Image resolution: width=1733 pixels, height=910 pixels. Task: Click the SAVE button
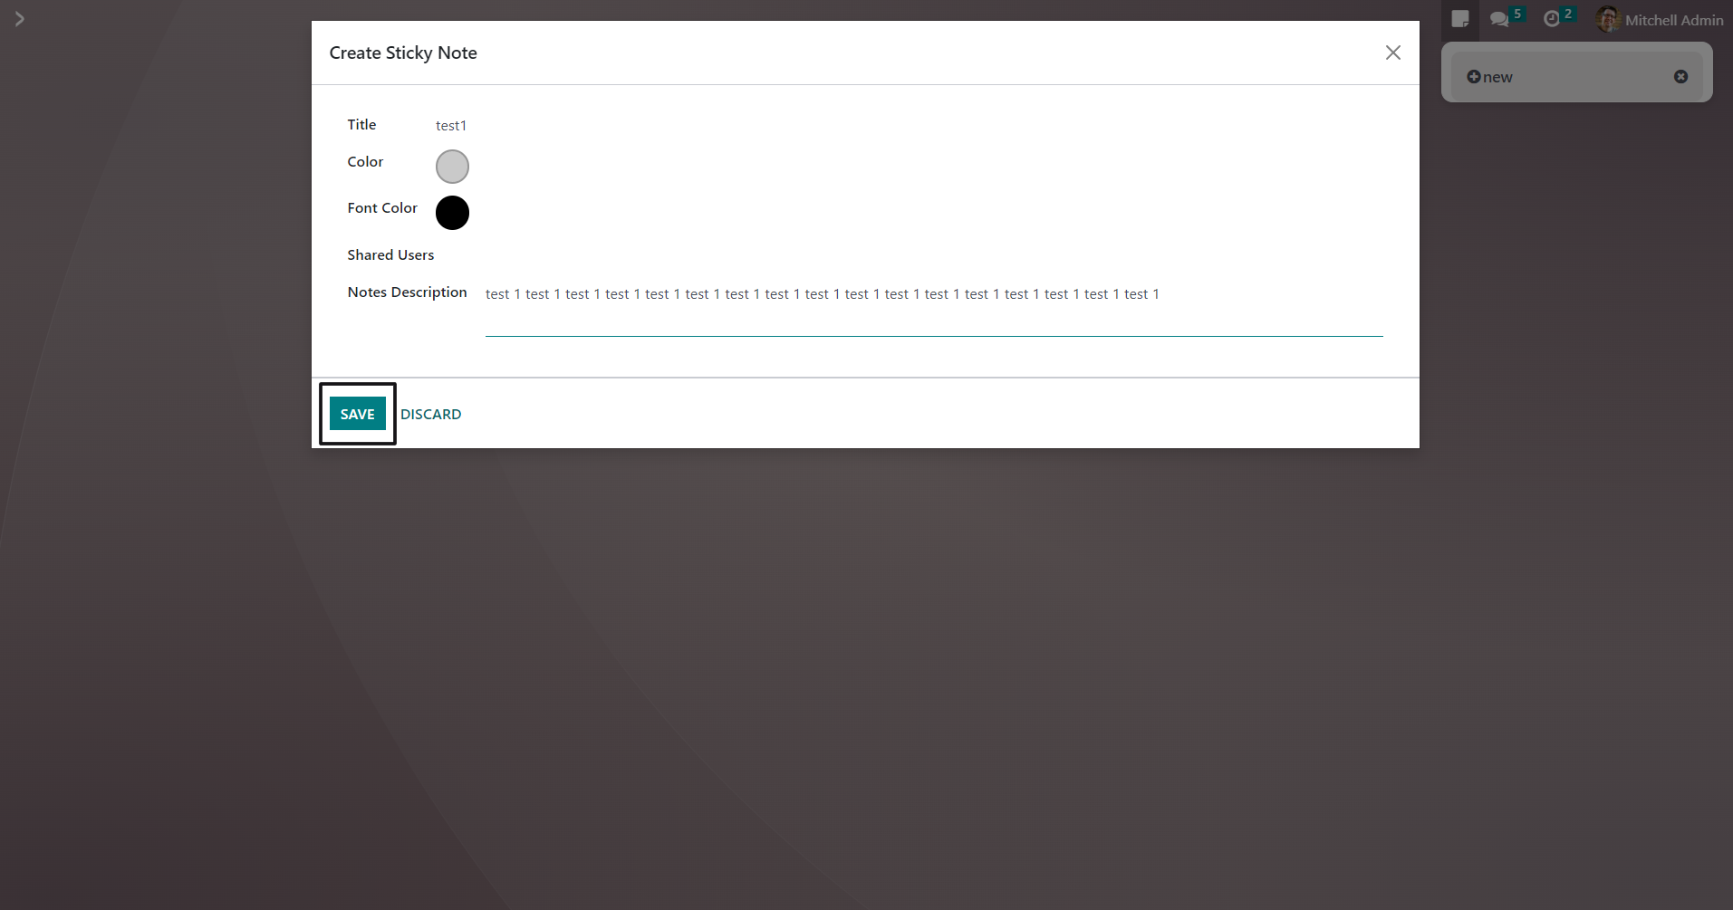357,414
